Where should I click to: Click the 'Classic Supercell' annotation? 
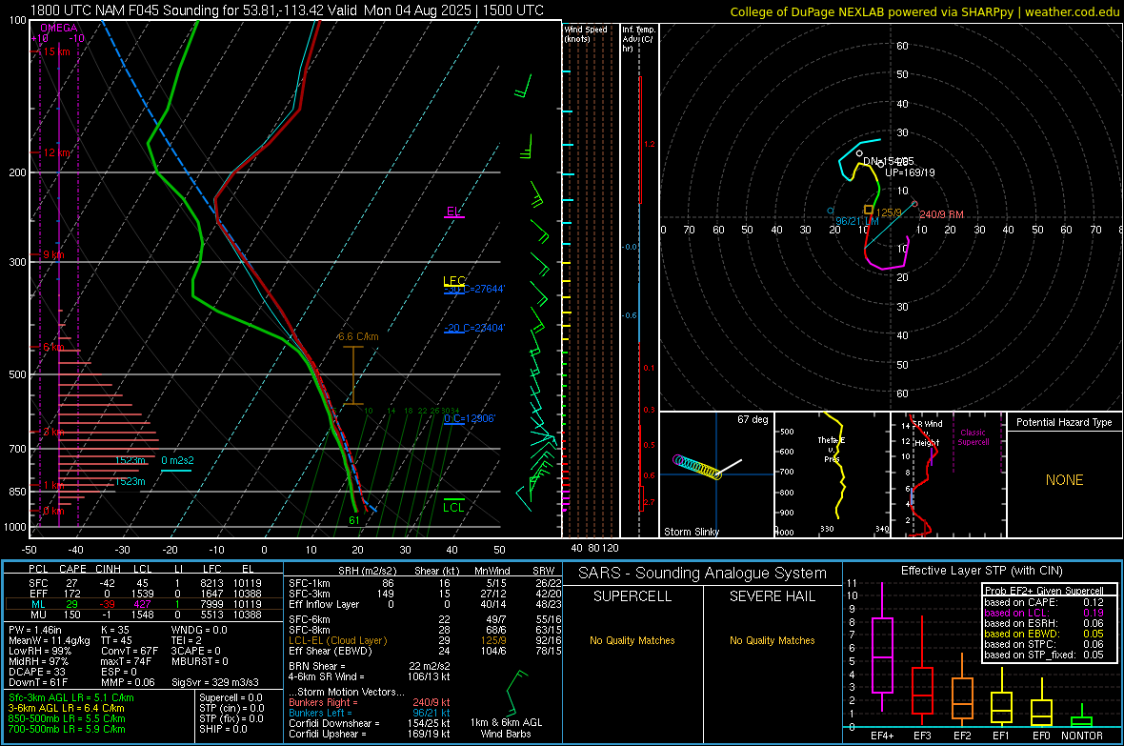click(x=973, y=437)
